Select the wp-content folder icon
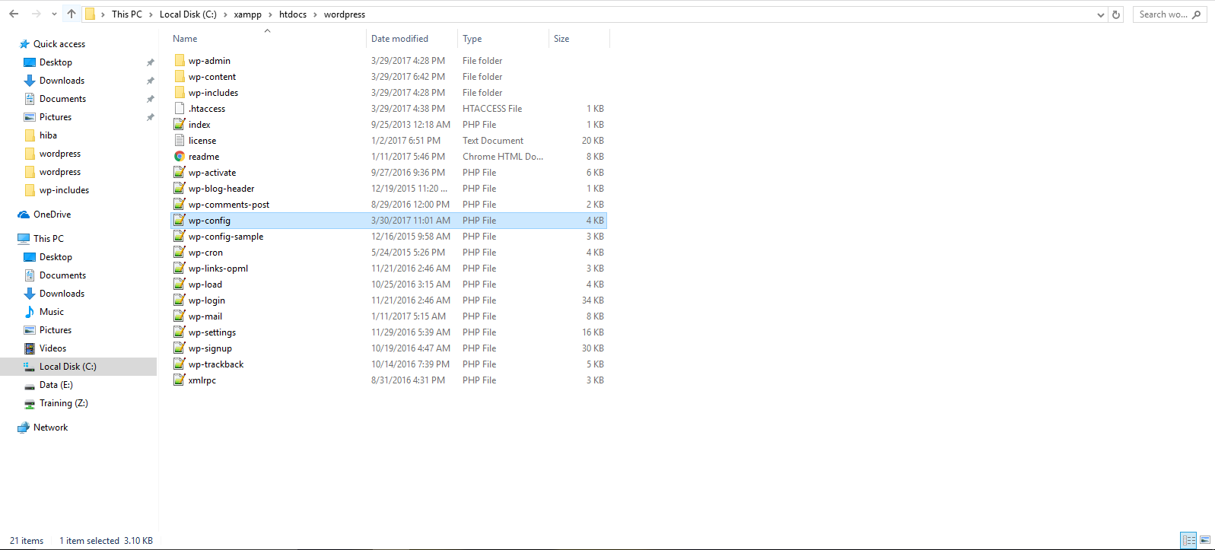This screenshot has width=1215, height=550. click(180, 76)
